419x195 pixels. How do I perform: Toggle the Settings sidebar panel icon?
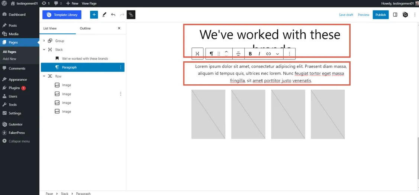395,15
